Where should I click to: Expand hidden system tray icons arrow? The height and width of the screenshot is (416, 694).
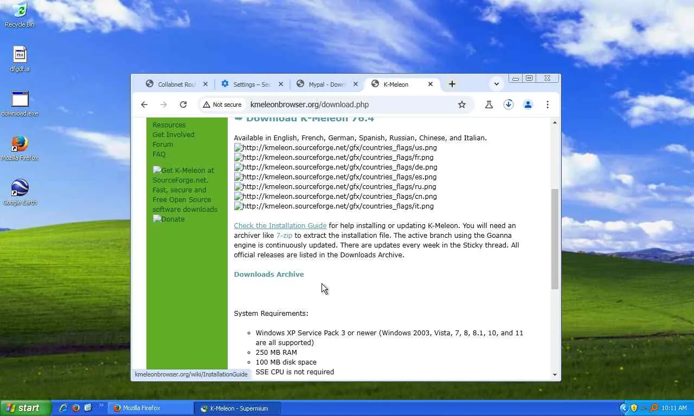click(624, 408)
